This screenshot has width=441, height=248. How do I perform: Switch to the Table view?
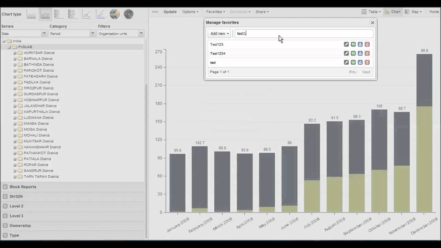[x=371, y=12]
